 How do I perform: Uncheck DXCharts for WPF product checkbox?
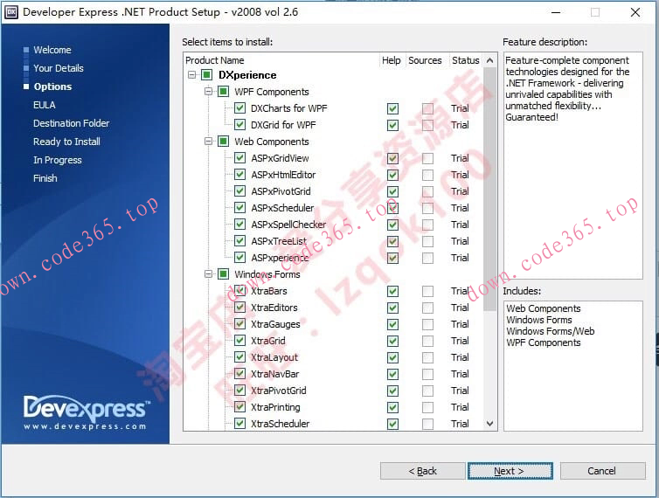(239, 108)
